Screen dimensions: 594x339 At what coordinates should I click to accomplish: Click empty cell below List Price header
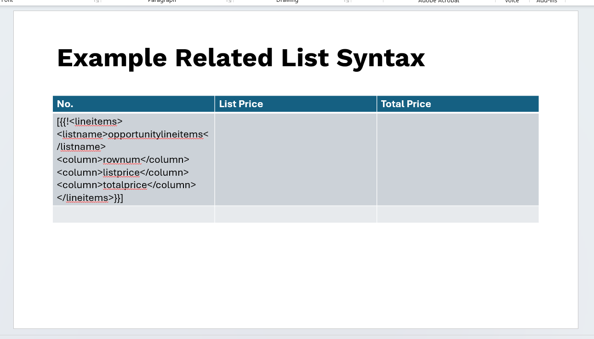(x=295, y=159)
